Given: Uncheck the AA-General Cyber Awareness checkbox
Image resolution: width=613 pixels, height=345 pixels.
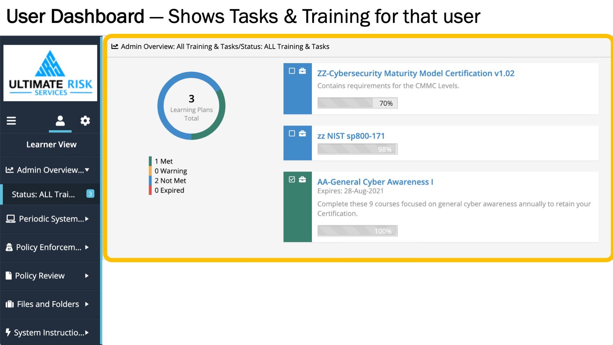Looking at the screenshot, I should tap(292, 180).
